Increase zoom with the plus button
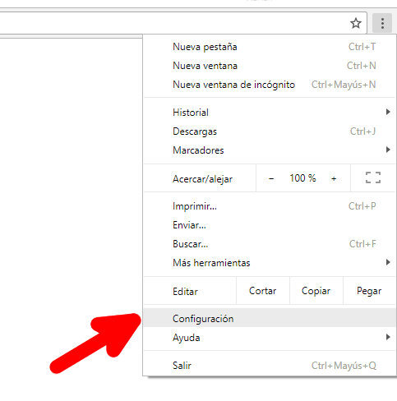Screen dimensions: 397x401 pyautogui.click(x=334, y=178)
